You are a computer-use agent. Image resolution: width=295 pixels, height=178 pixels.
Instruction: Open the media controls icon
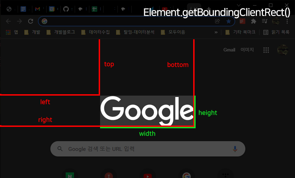(x=265, y=21)
